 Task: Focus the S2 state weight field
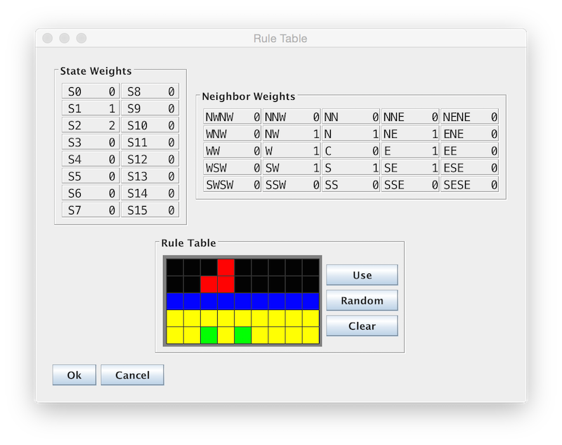click(x=91, y=125)
